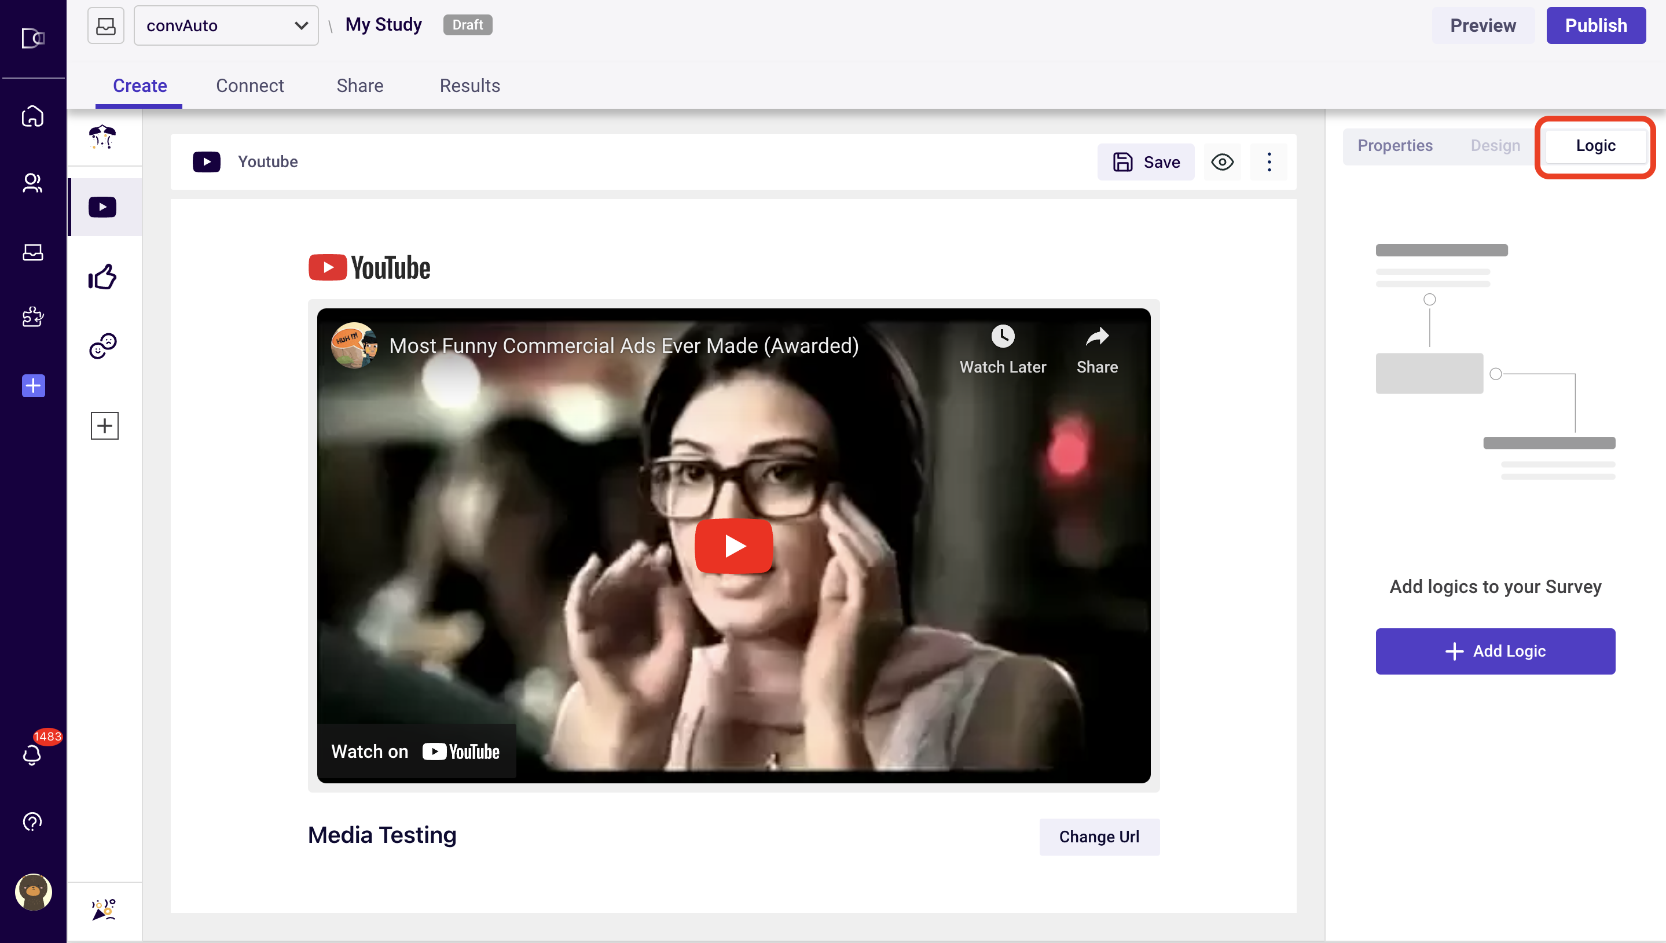Click the My Study title
The image size is (1666, 943).
[384, 25]
